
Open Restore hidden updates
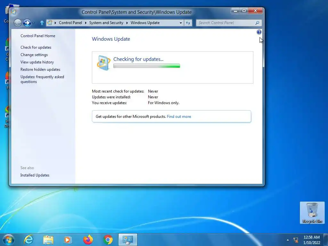[40, 70]
